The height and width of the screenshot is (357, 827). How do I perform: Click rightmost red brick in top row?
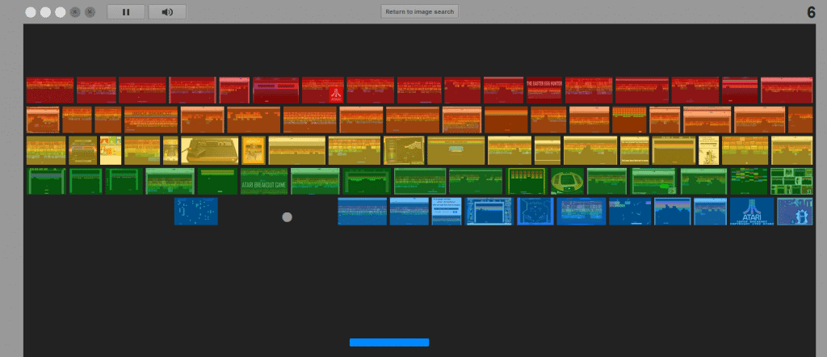787,90
